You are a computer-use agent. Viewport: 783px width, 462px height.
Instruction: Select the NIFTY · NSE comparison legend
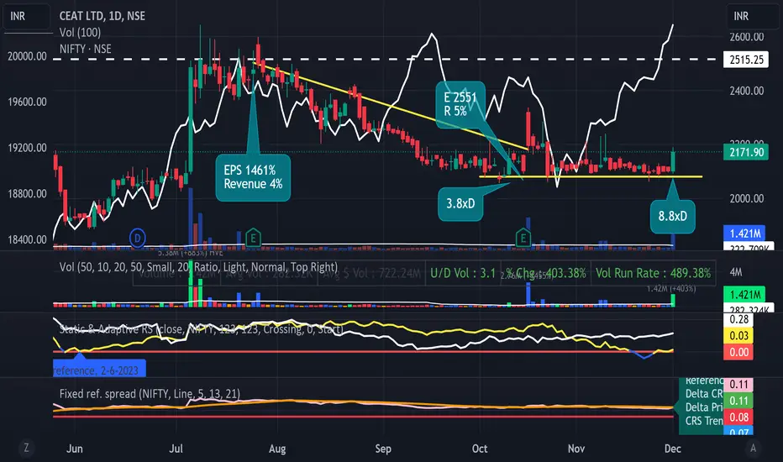point(86,49)
